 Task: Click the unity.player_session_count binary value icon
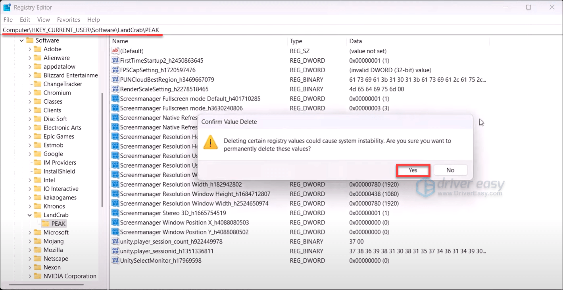click(115, 242)
